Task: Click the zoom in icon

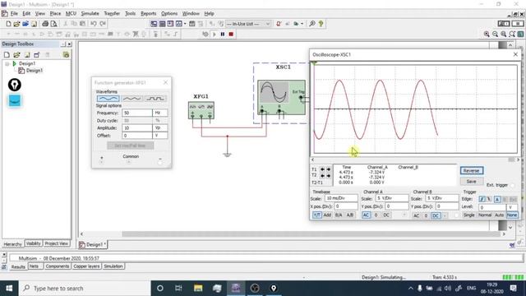Action: [487, 35]
